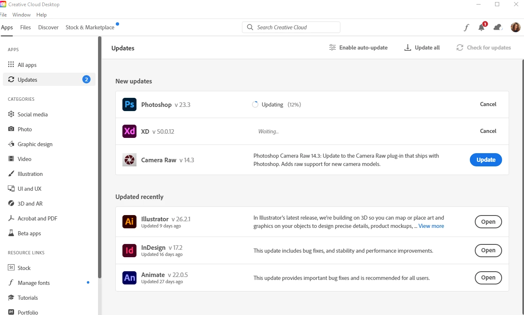Open the Photo category
This screenshot has height=315, width=524.
(x=49, y=129)
